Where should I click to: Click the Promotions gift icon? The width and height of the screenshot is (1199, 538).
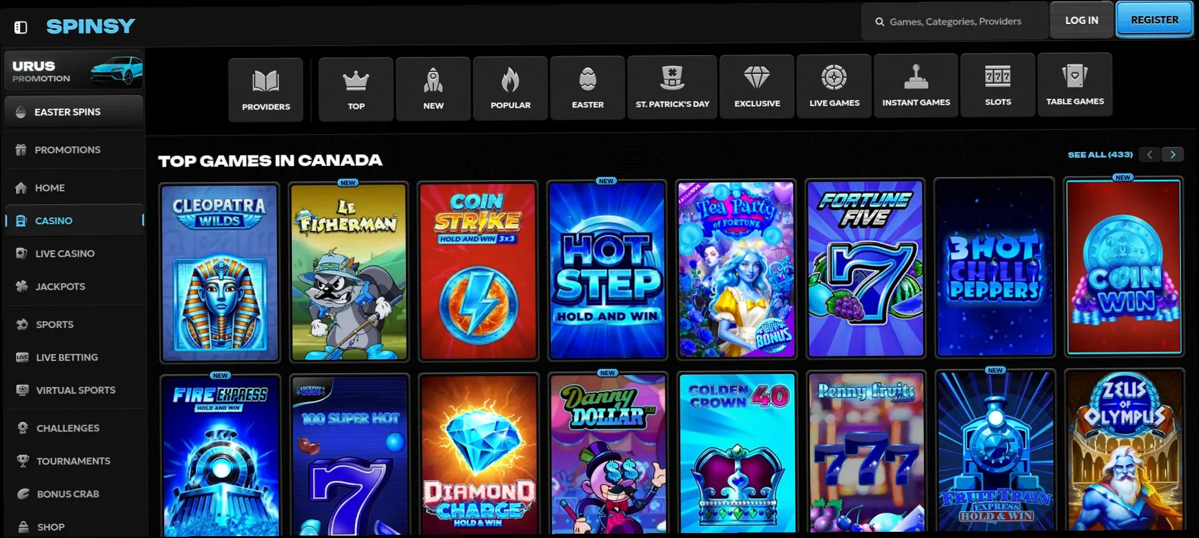click(x=21, y=150)
